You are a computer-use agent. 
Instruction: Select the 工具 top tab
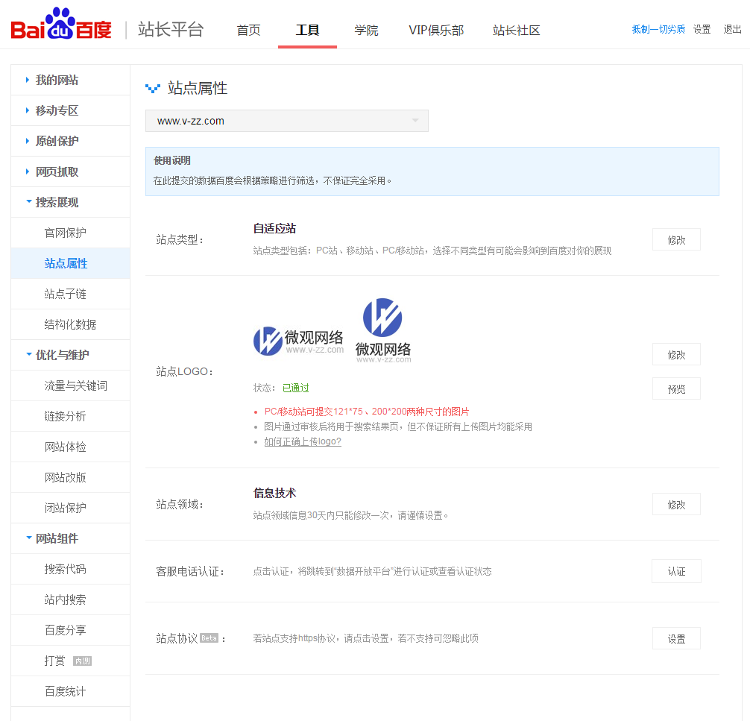click(x=307, y=30)
